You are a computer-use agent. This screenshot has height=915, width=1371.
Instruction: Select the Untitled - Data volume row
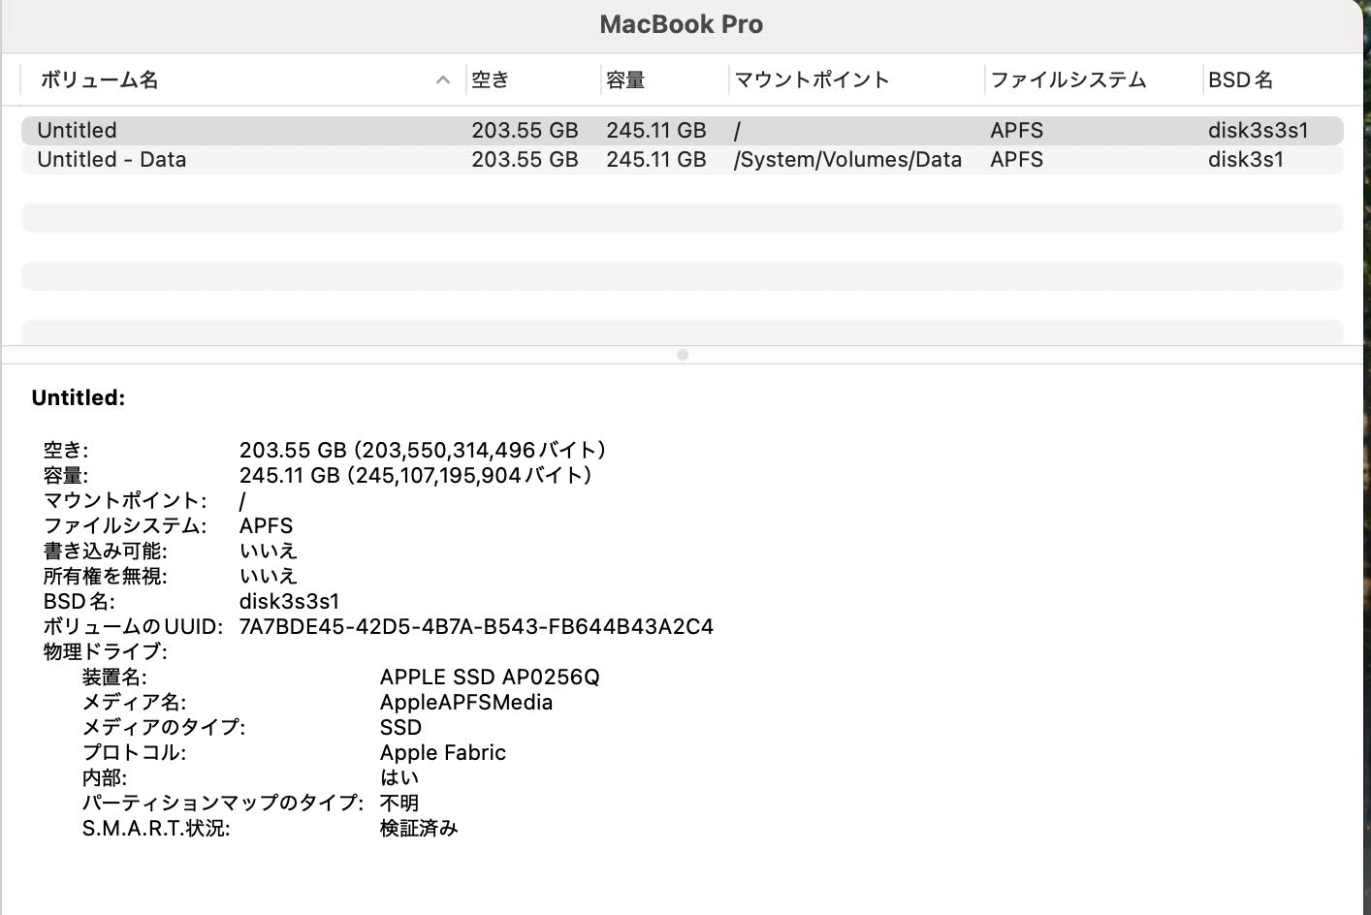click(683, 160)
